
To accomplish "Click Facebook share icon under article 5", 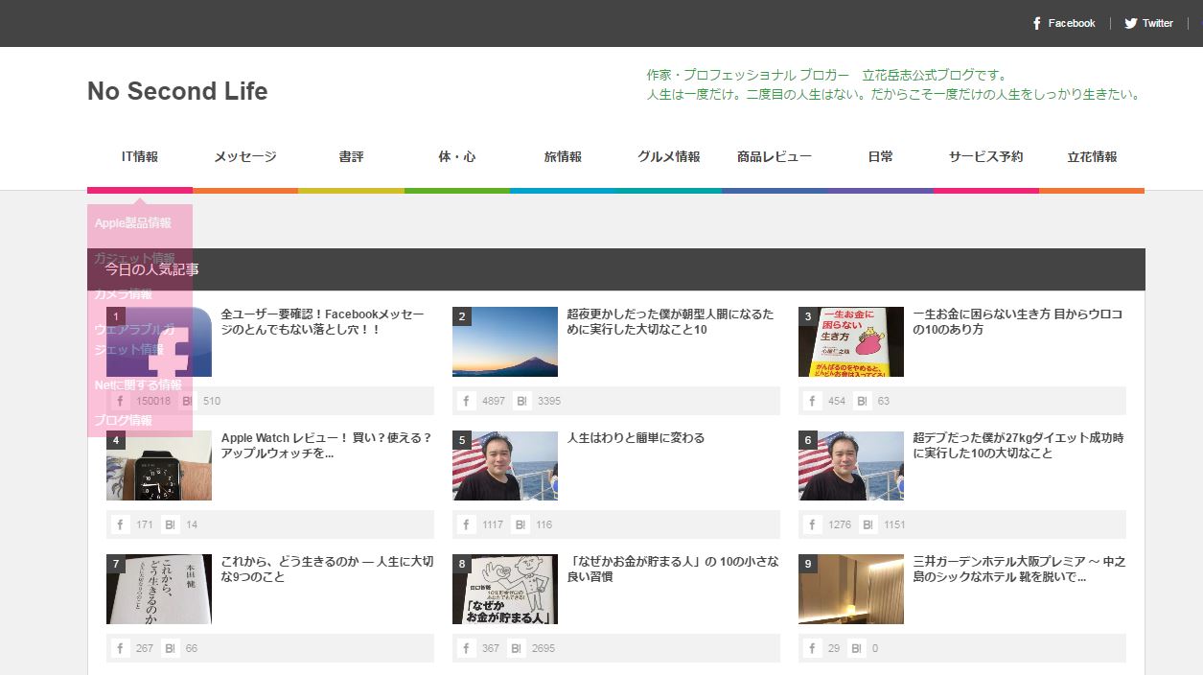I will (x=466, y=524).
